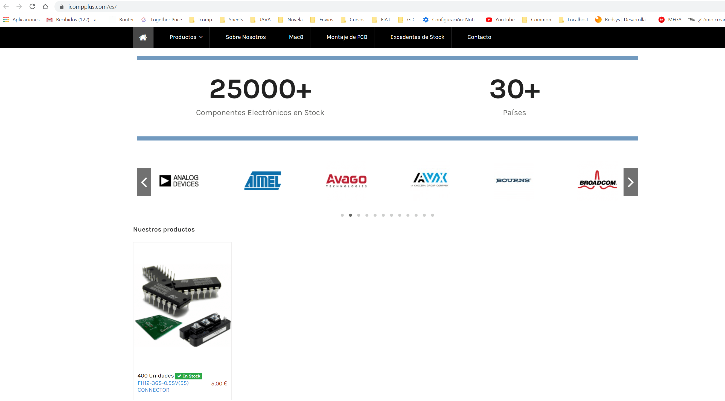725x401 pixels.
Task: Select the third carousel pagination dot
Action: [x=359, y=215]
